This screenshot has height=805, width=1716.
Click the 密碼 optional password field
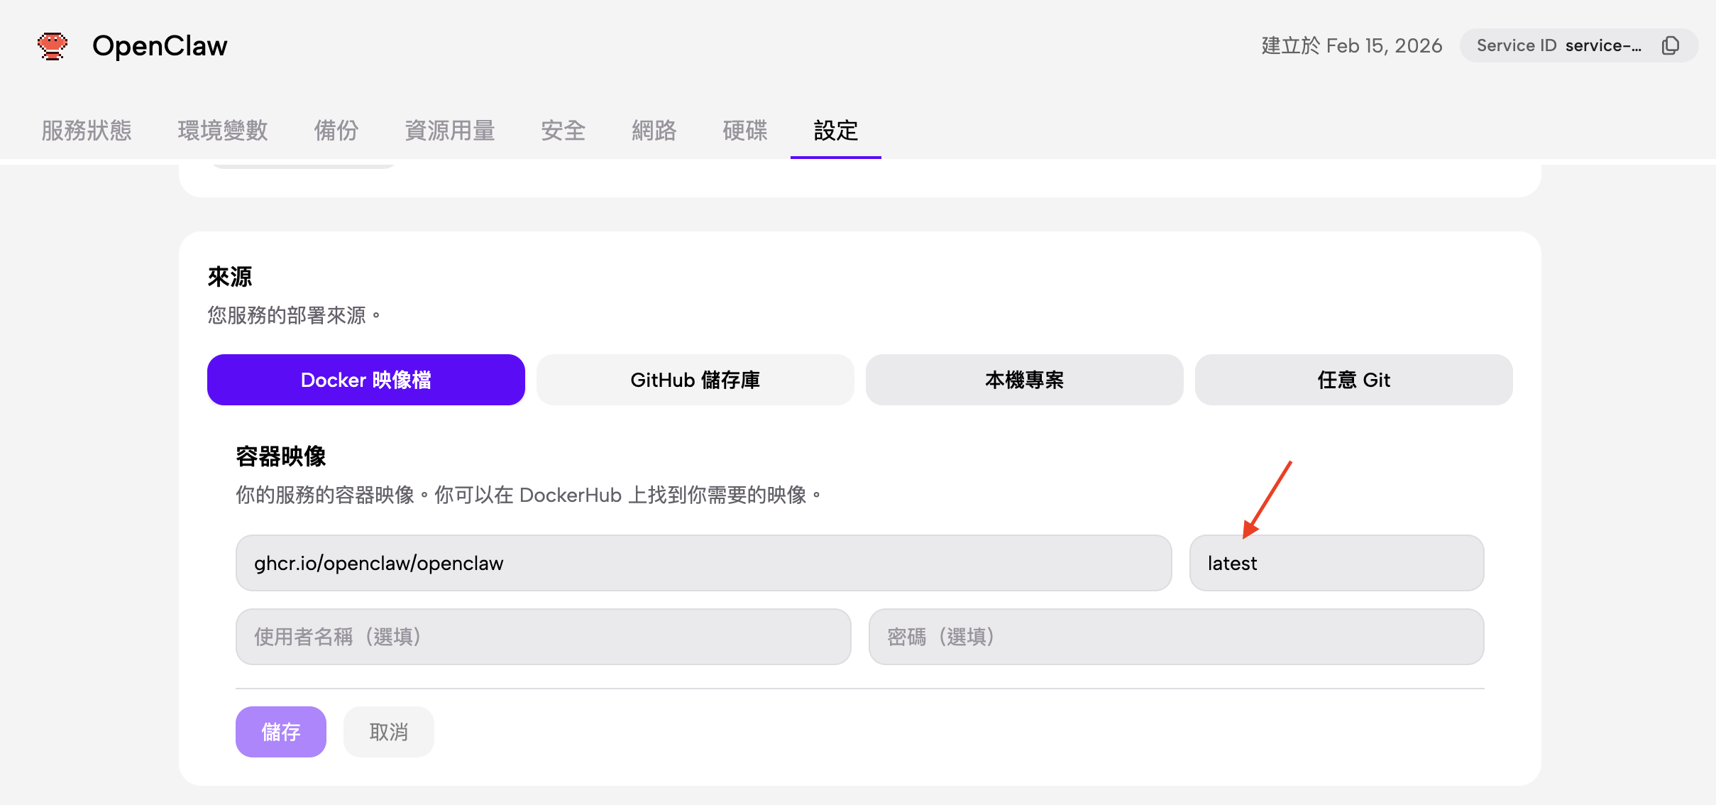(1175, 637)
